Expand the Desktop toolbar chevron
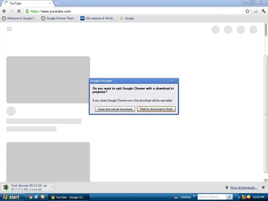Screen dimensions: 268x201 [x=194, y=196]
